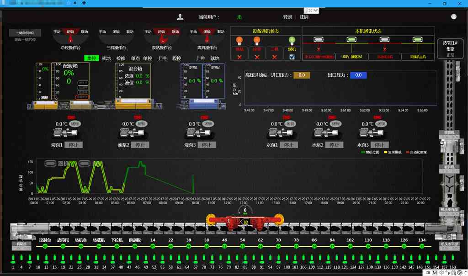This screenshot has width=468, height=276.
Task: Open the 皮带1# 集控 belt panel
Action: (450, 48)
